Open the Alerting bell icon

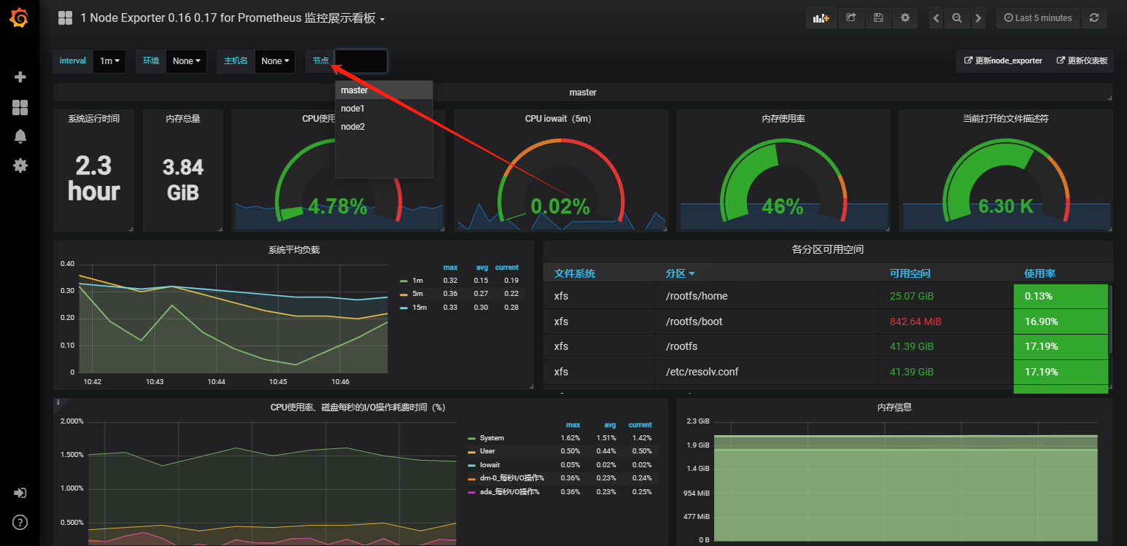pyautogui.click(x=20, y=136)
